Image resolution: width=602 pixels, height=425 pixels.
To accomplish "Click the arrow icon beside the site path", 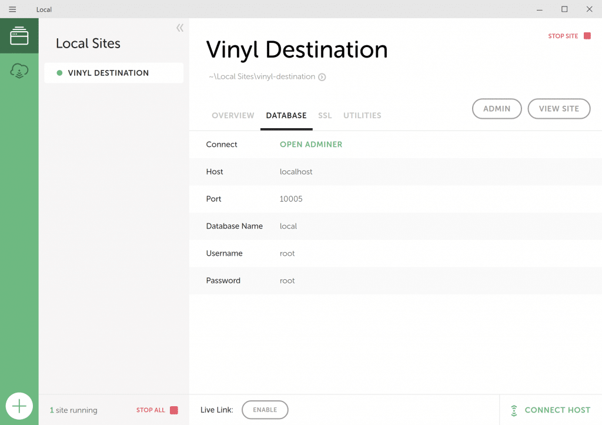I will (321, 76).
